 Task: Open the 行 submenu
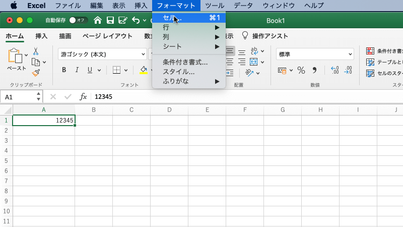(189, 27)
